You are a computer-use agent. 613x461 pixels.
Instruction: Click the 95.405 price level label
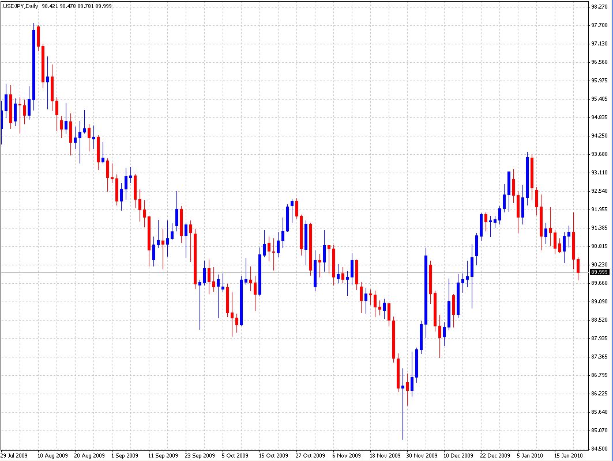coord(599,98)
